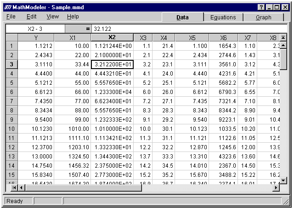Click selected cell 3.212200E+01
The height and width of the screenshot is (210, 294).
pyautogui.click(x=112, y=64)
